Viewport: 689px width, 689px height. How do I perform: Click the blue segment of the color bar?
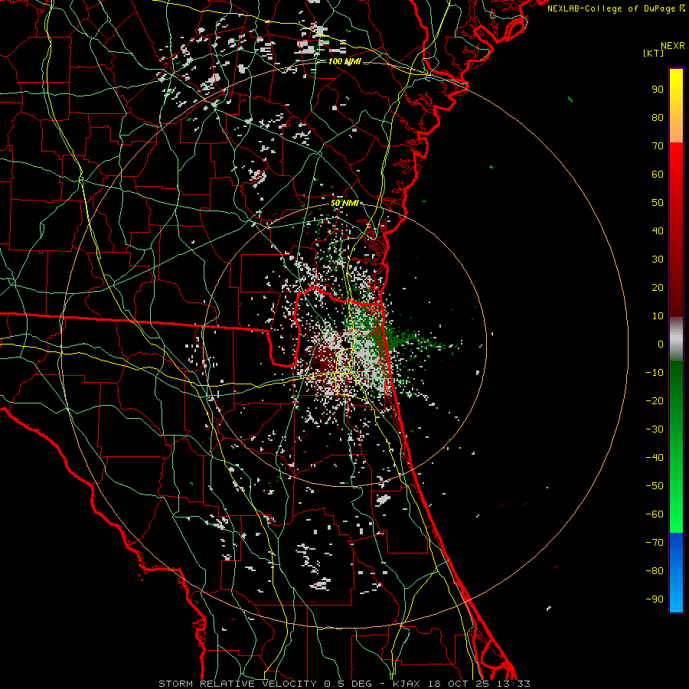[x=676, y=573]
